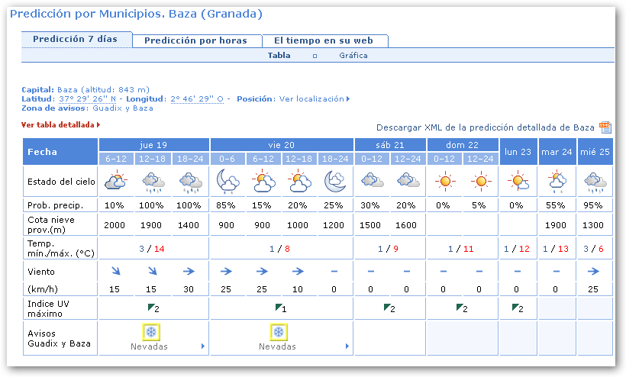This screenshot has height=377, width=626.
Task: Open the El tiempo en su web tab
Action: (x=324, y=40)
